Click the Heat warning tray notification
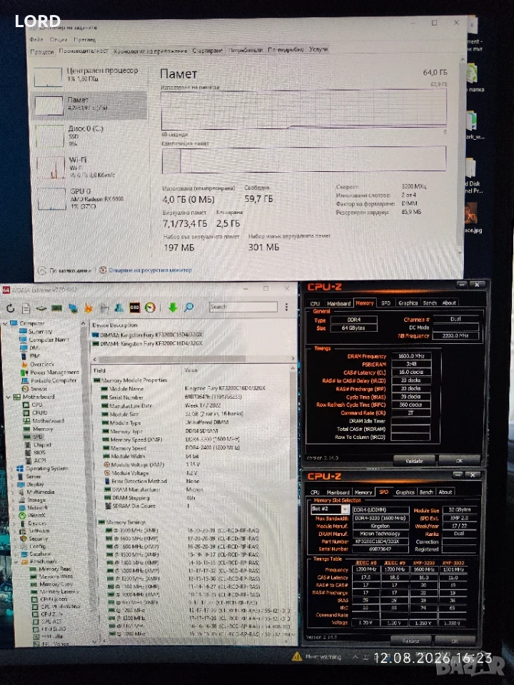This screenshot has height=685, width=514. (318, 656)
